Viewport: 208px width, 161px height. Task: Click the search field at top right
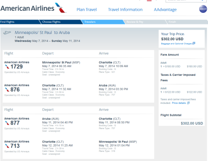[185, 1]
